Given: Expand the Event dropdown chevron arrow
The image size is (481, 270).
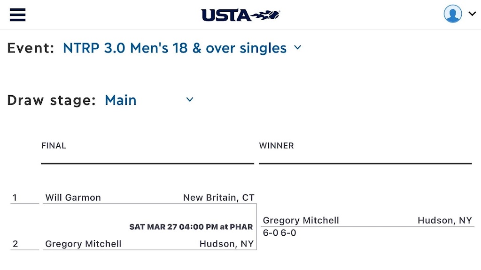Looking at the screenshot, I should tap(297, 47).
